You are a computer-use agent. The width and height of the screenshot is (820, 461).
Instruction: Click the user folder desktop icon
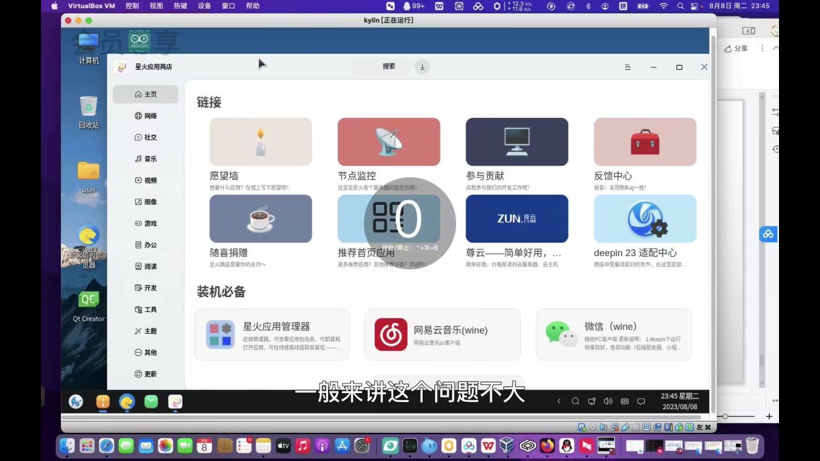click(88, 177)
